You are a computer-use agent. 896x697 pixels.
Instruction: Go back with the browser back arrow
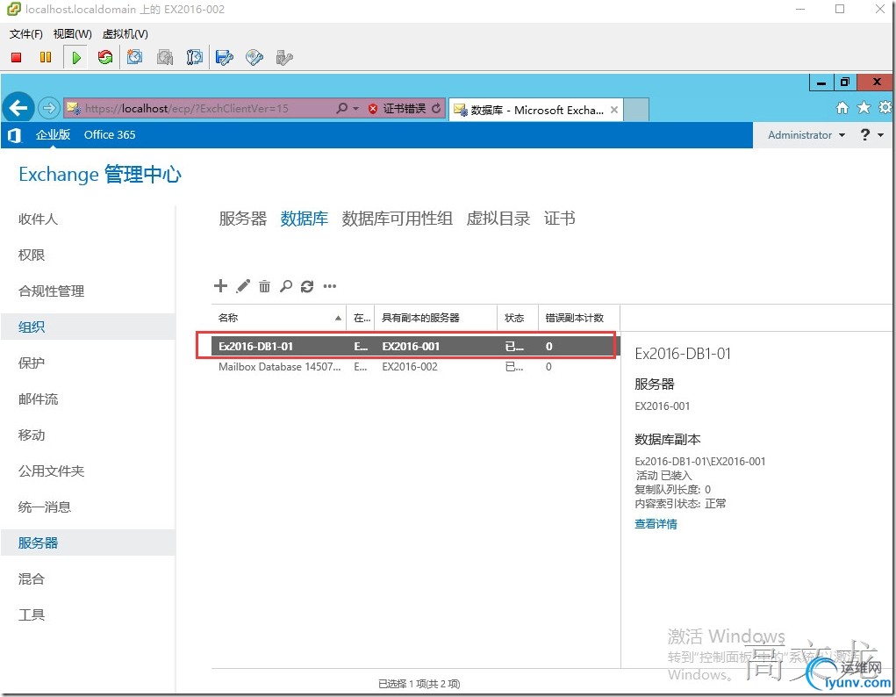coord(18,107)
